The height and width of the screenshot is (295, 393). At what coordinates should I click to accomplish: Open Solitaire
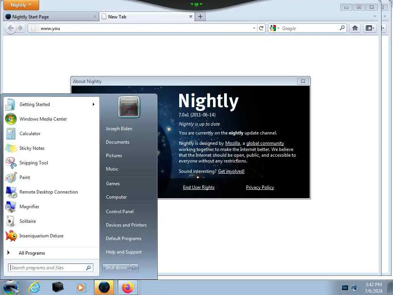[51, 221]
